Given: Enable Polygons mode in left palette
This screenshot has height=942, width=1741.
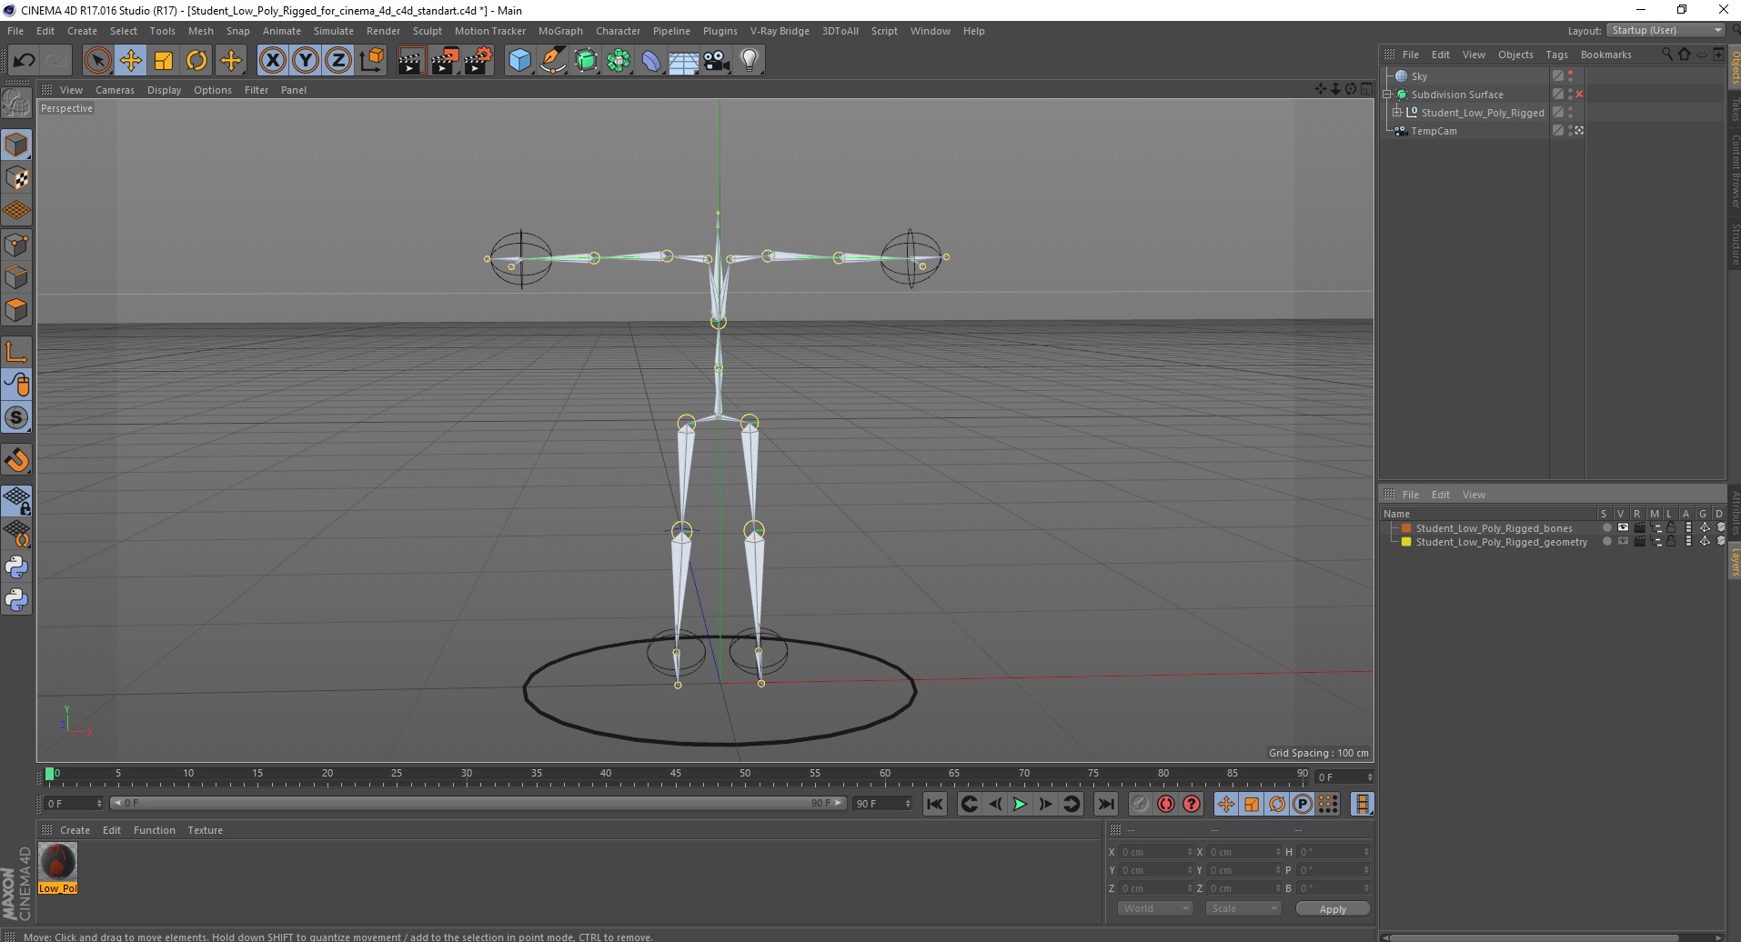Looking at the screenshot, I should click(x=16, y=310).
